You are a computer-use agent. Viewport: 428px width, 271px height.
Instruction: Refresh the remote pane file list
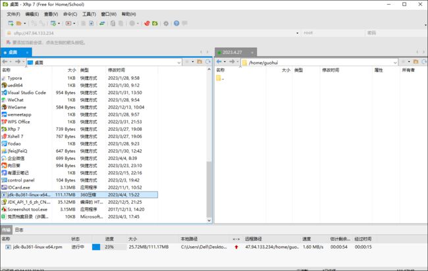tap(424, 62)
